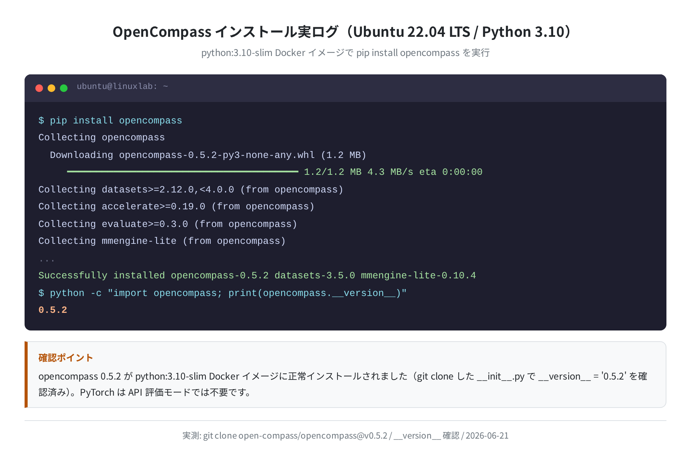691x457 pixels.
Task: Click the green maximize dot in terminal header
Action: pos(64,88)
